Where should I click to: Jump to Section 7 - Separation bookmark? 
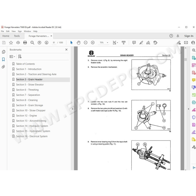28,95
